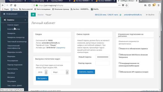
Task: Switch to Страница 529523 tab
Action: (x=57, y=1)
